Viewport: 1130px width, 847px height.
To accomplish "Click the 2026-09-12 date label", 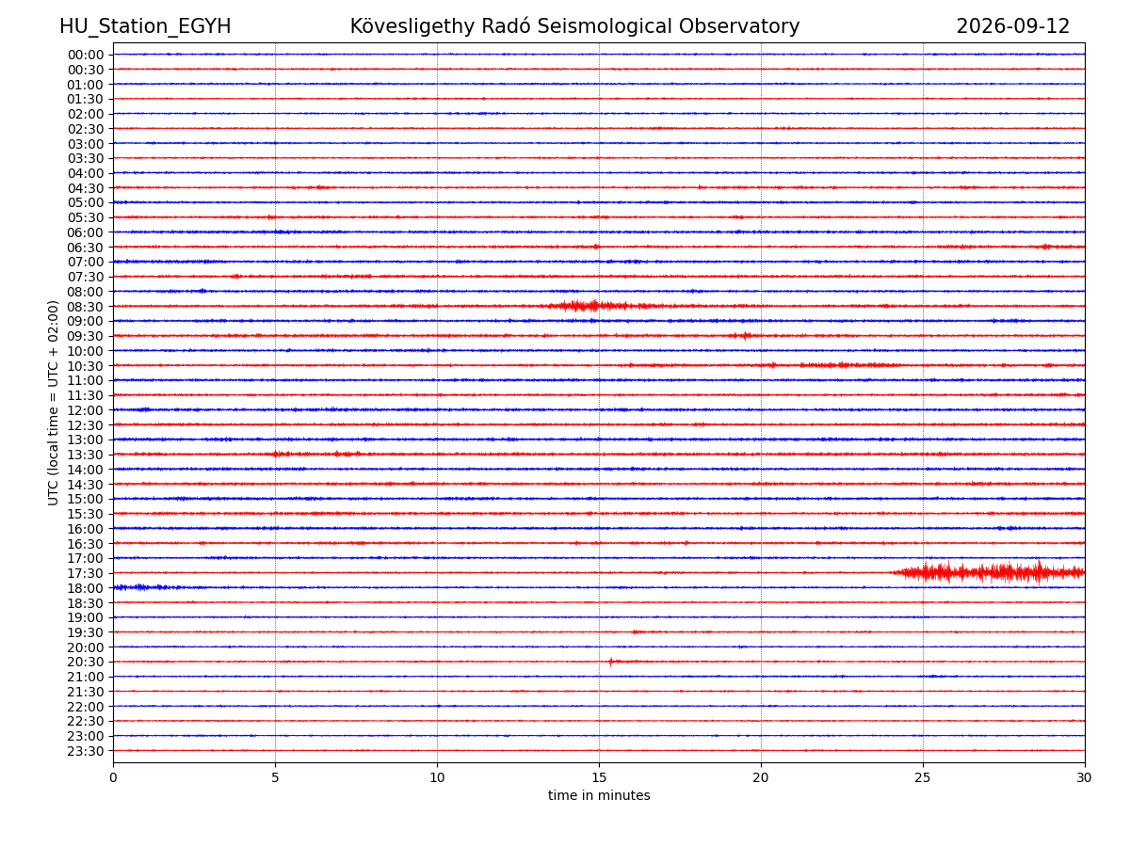I will click(x=1013, y=26).
